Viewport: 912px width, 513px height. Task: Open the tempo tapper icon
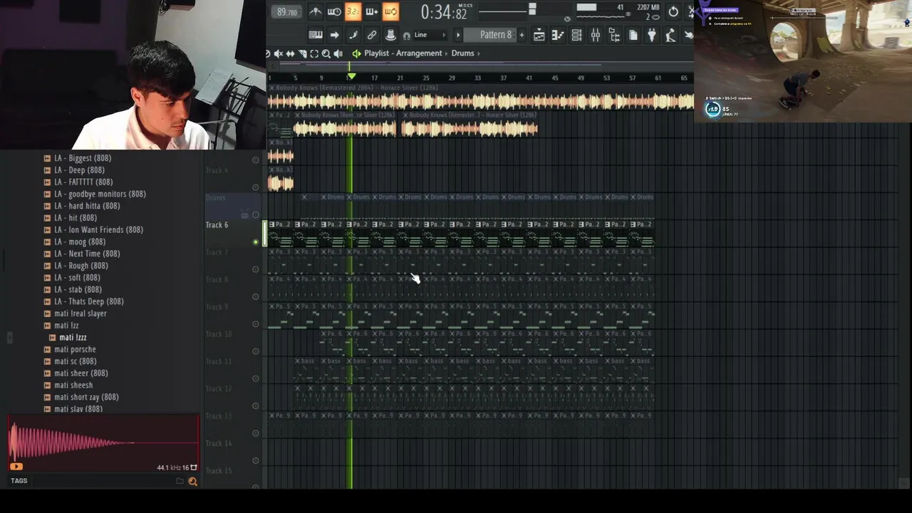pos(670,35)
